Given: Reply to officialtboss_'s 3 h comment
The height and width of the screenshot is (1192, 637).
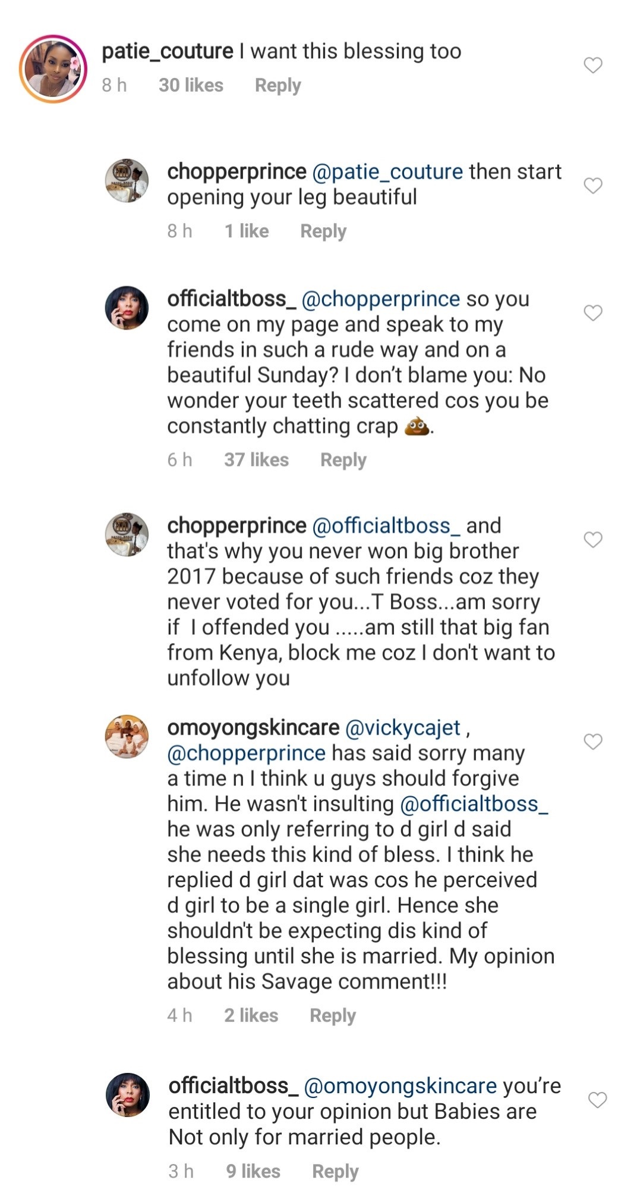Looking at the screenshot, I should [335, 1172].
